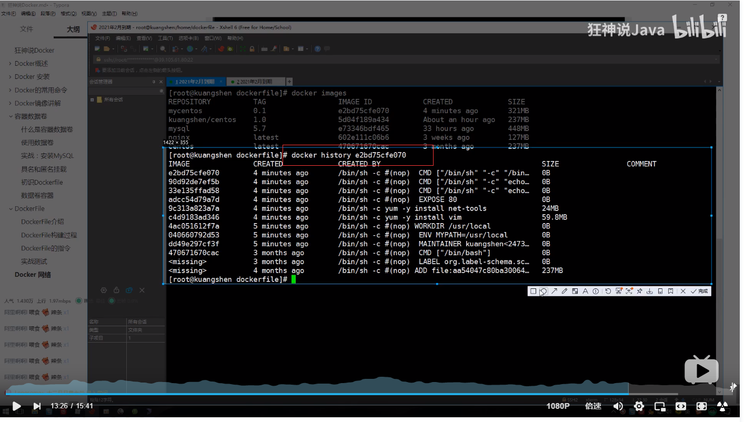Open the 倍速 playback speed menu
Viewport: 744px width, 422px height.
click(593, 406)
